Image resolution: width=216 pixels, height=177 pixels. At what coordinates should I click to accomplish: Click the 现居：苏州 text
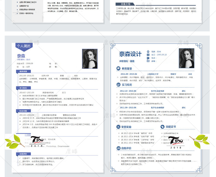156,51
